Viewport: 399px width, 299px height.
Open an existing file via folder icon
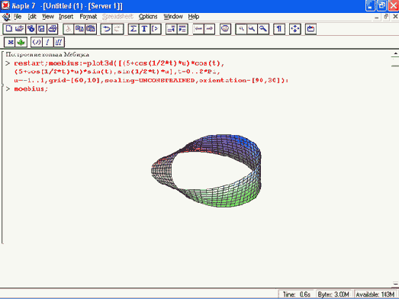pyautogui.click(x=20, y=29)
